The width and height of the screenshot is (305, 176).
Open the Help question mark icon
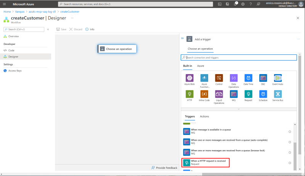click(x=250, y=4)
